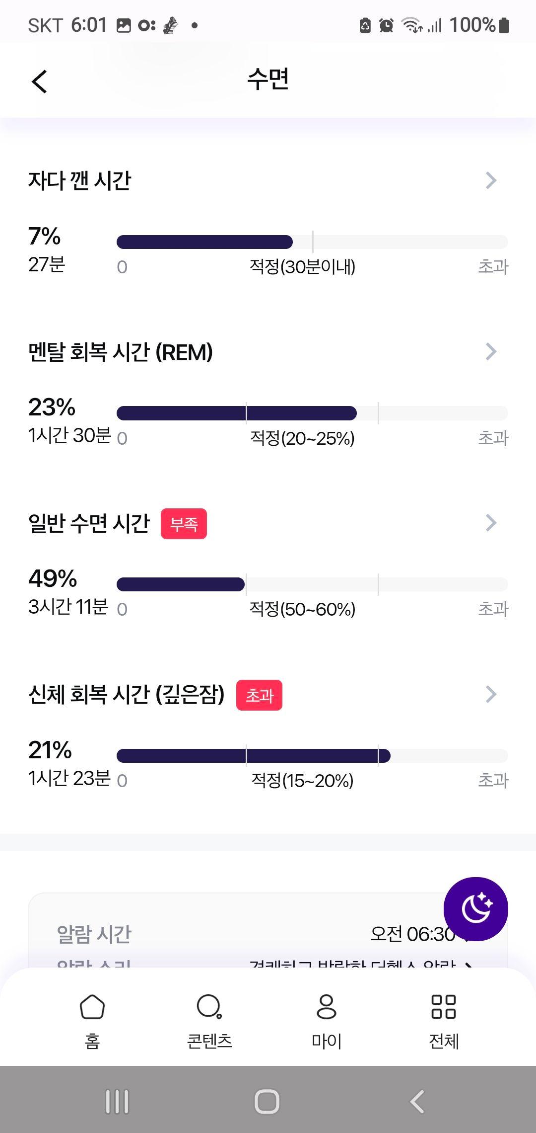
Task: Select the 신체 회복 시간 (깊은잠) heading
Action: pos(127,694)
